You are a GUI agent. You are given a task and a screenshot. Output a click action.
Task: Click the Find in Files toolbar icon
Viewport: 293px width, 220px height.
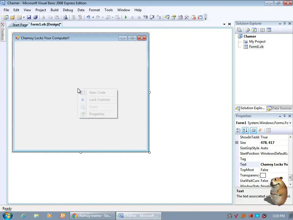click(x=65, y=17)
